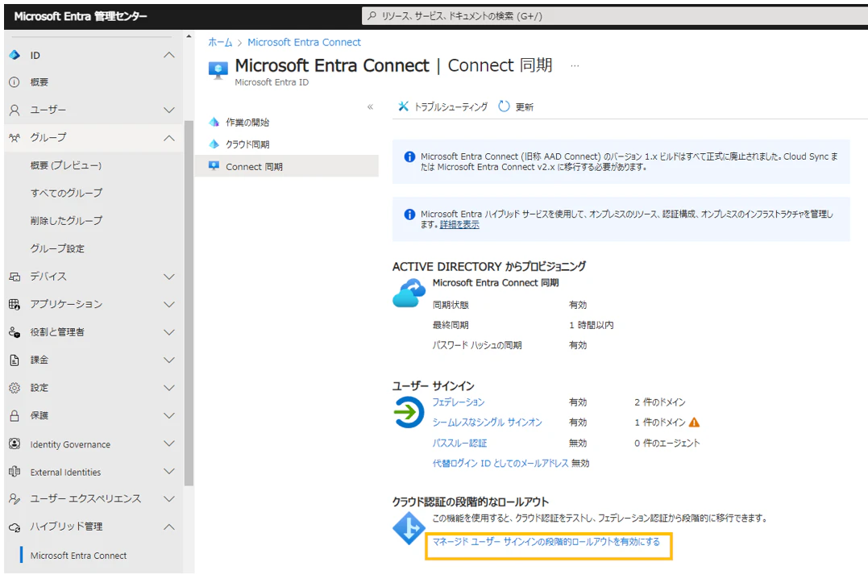Screen dimensions: 868x579
Task: Expand the Identity Governance chevron
Action: [x=169, y=444]
